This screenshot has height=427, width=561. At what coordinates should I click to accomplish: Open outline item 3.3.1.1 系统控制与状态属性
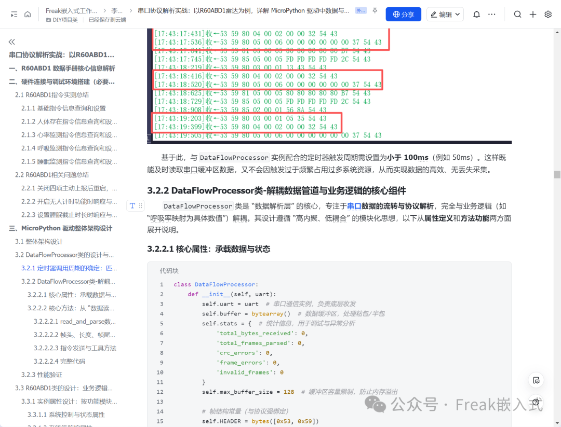point(66,415)
